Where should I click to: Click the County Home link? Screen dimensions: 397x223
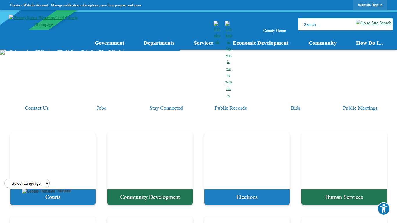274,30
